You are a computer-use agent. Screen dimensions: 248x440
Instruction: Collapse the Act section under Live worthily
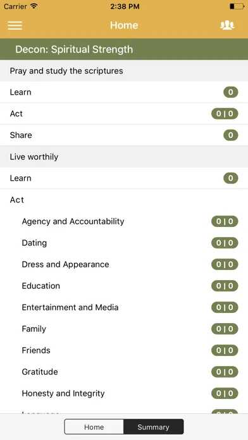coord(124,200)
